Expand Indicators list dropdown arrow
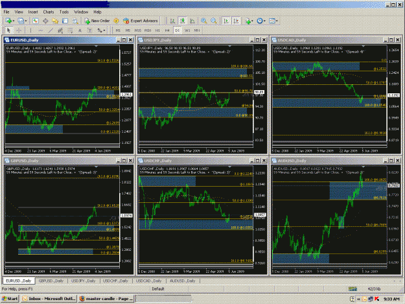Image resolution: width=405 pixels, height=304 pixels. 252,21
